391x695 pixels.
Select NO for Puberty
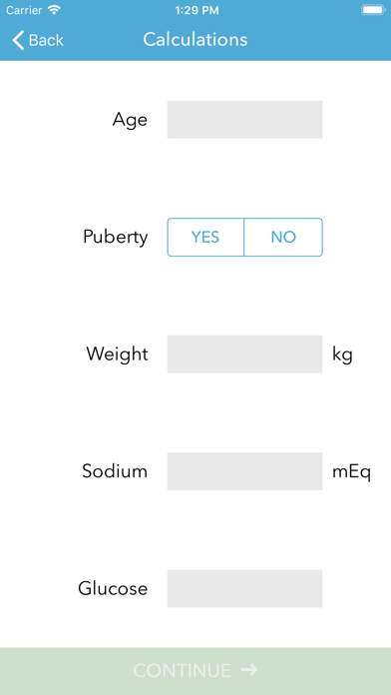tap(283, 237)
